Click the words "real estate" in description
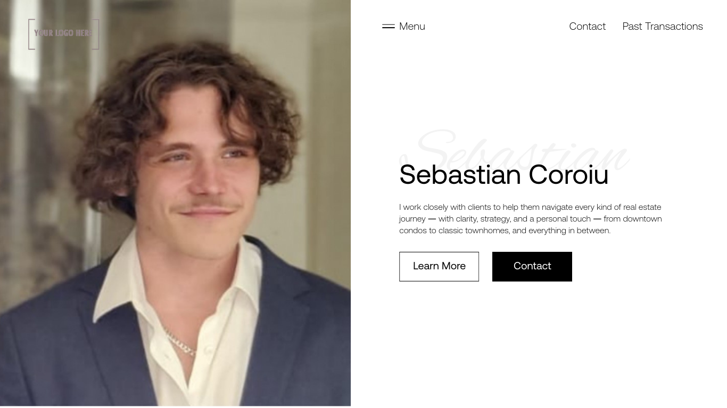 pos(642,207)
